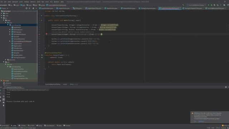Open the run configuration dropdown FunctionInterfaceTesting

(196, 5)
